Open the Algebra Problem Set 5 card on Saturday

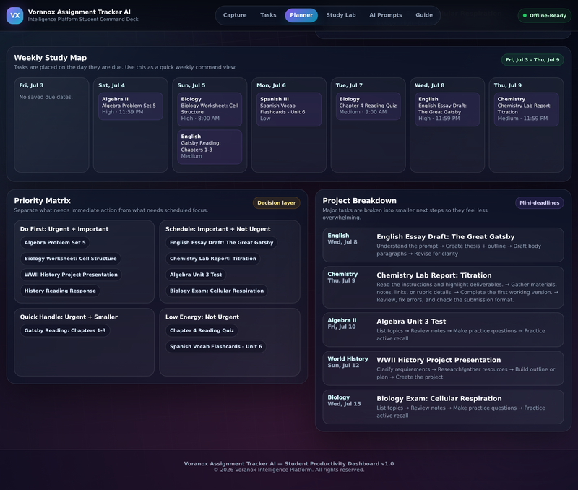(131, 106)
